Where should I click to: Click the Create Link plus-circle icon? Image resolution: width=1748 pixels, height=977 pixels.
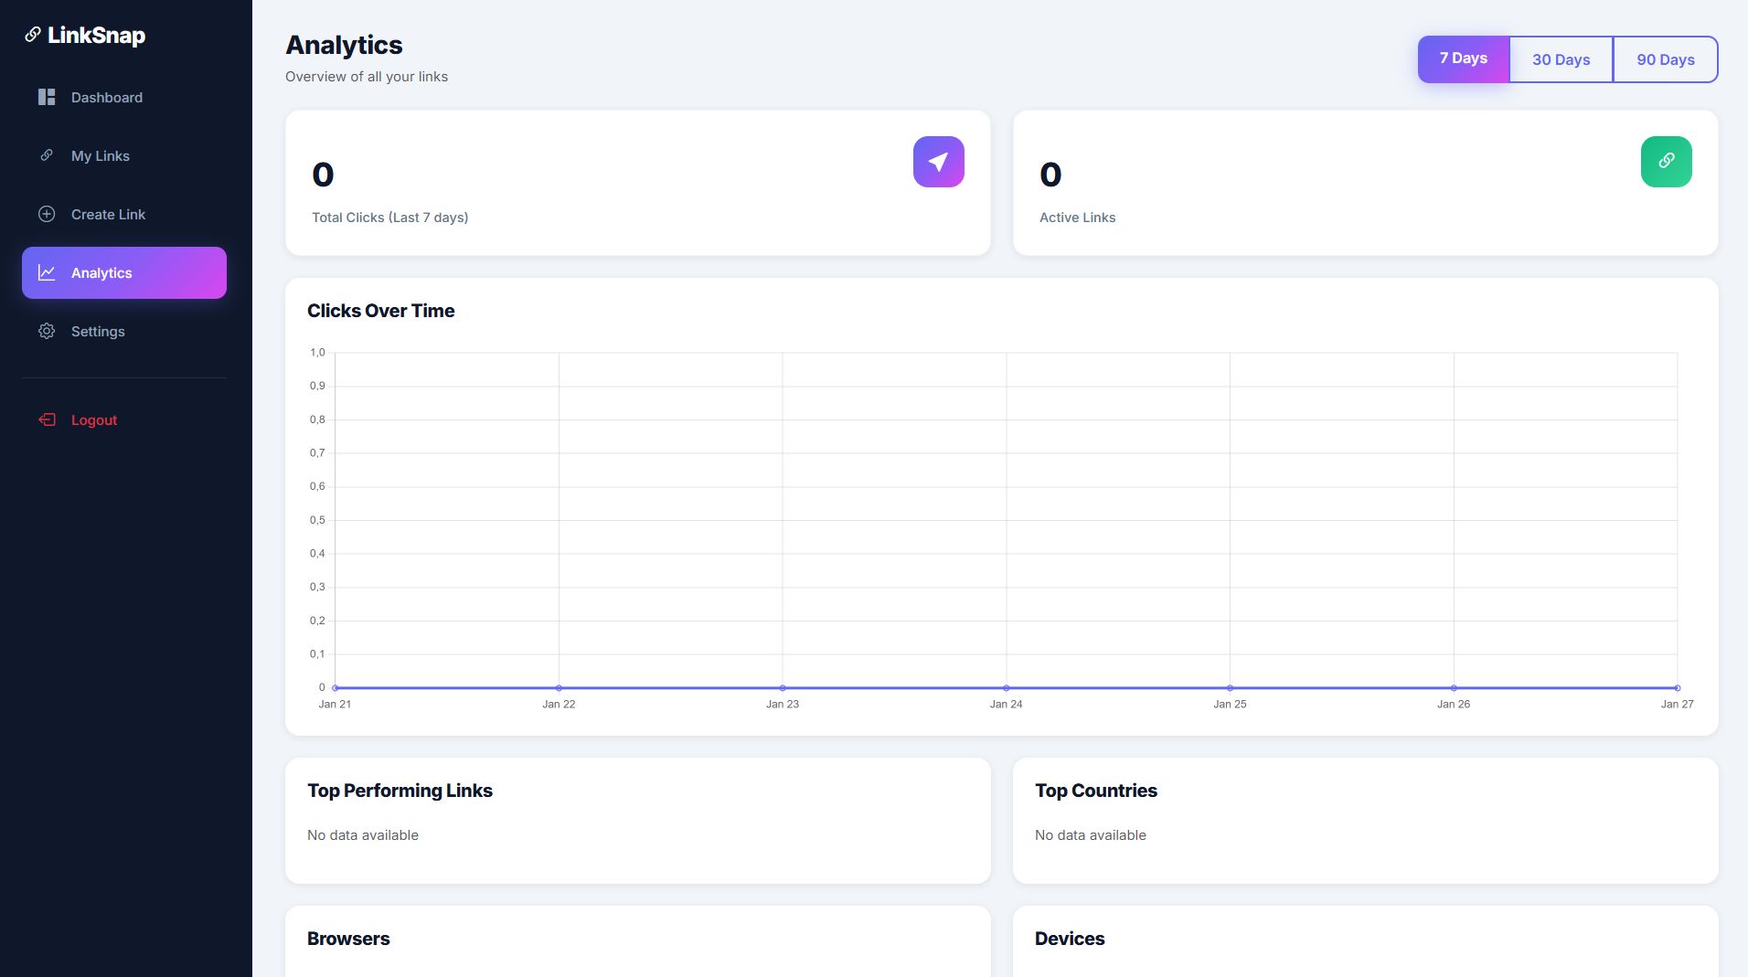point(47,214)
